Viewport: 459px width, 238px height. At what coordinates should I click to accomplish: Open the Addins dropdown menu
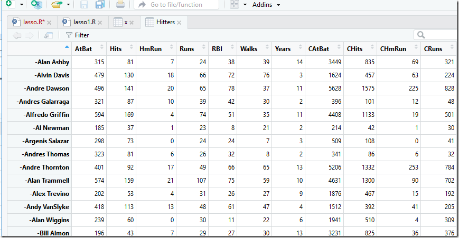pos(266,5)
